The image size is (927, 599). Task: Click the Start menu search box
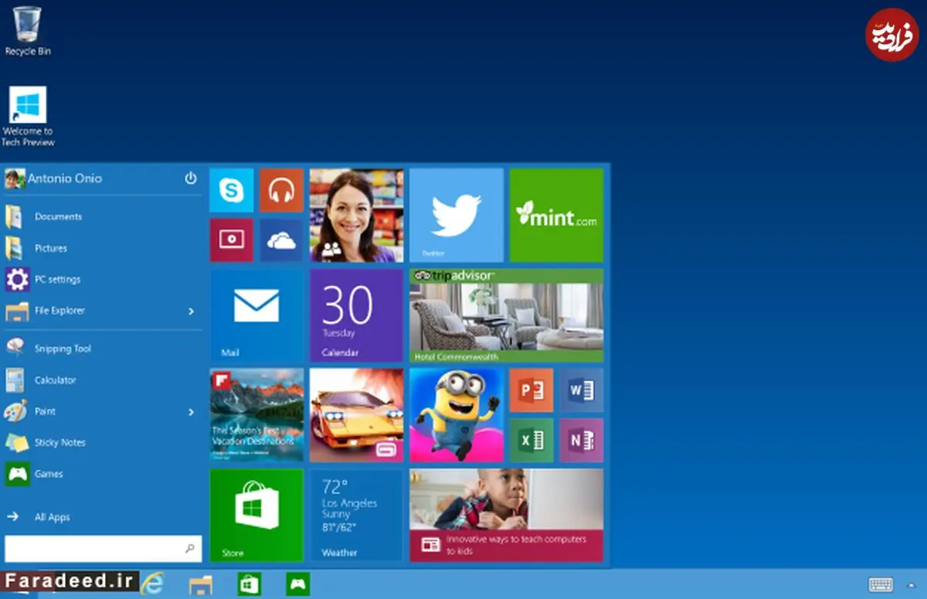(104, 549)
